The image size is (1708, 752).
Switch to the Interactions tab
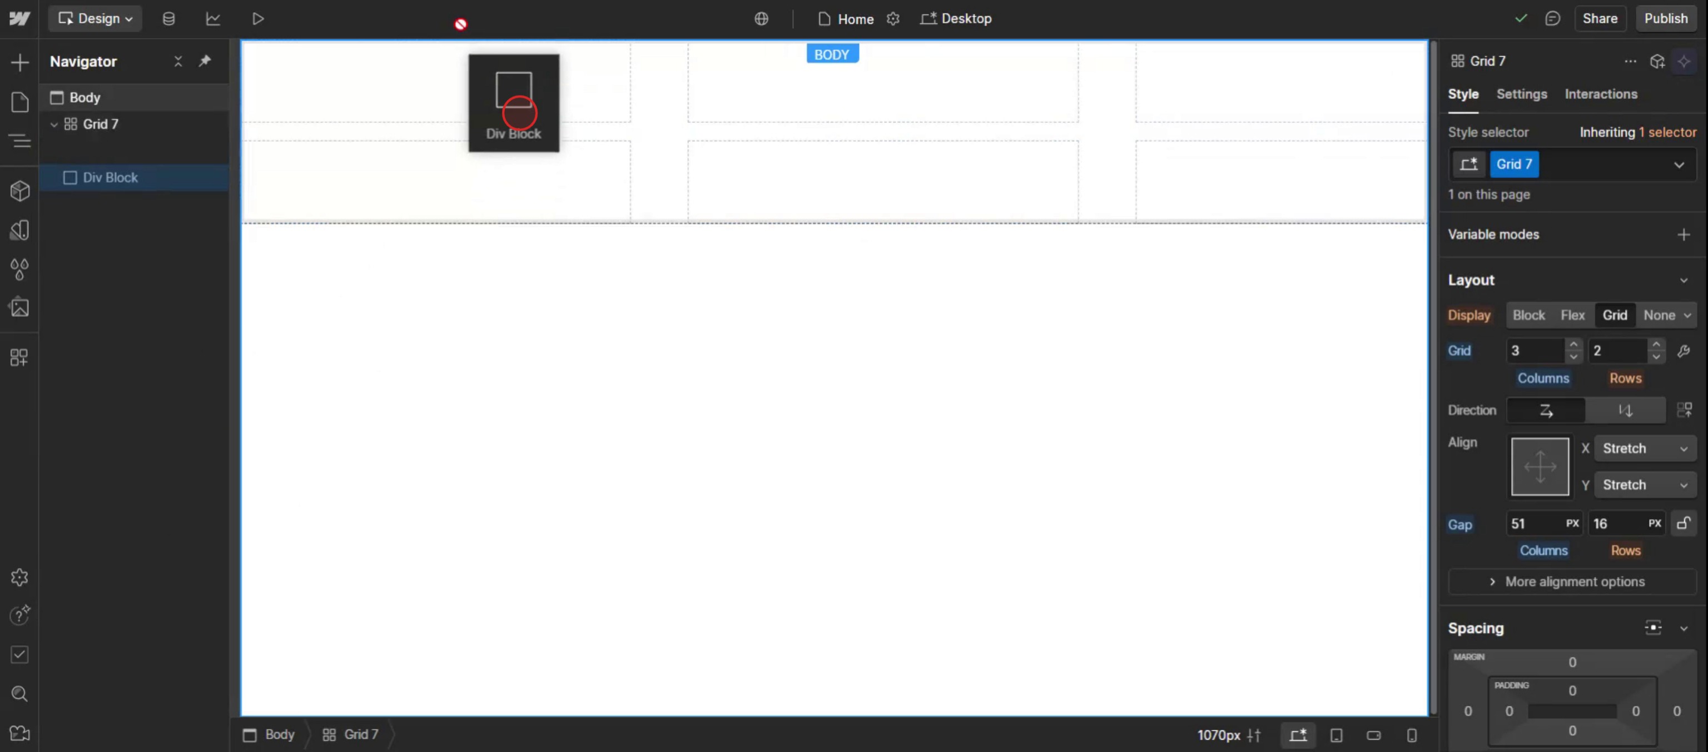click(1601, 94)
